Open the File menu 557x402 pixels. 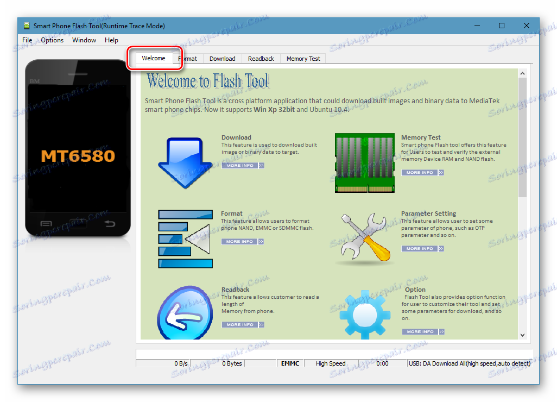(x=27, y=40)
